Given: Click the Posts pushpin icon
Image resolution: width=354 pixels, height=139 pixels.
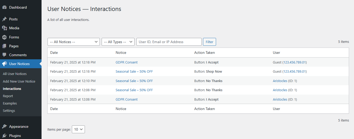Looking at the screenshot, I should pos(4,19).
